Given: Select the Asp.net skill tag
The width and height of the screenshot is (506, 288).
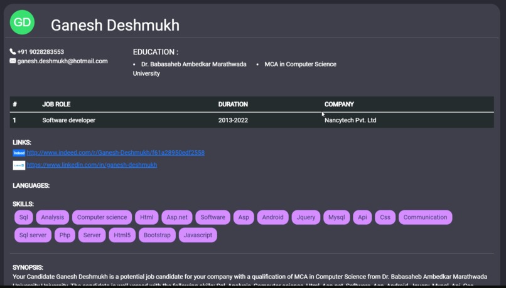Looking at the screenshot, I should click(177, 217).
